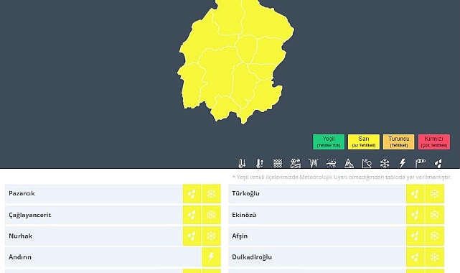Click the Ekinözü district name
This screenshot has height=273, width=460.
coord(244,215)
